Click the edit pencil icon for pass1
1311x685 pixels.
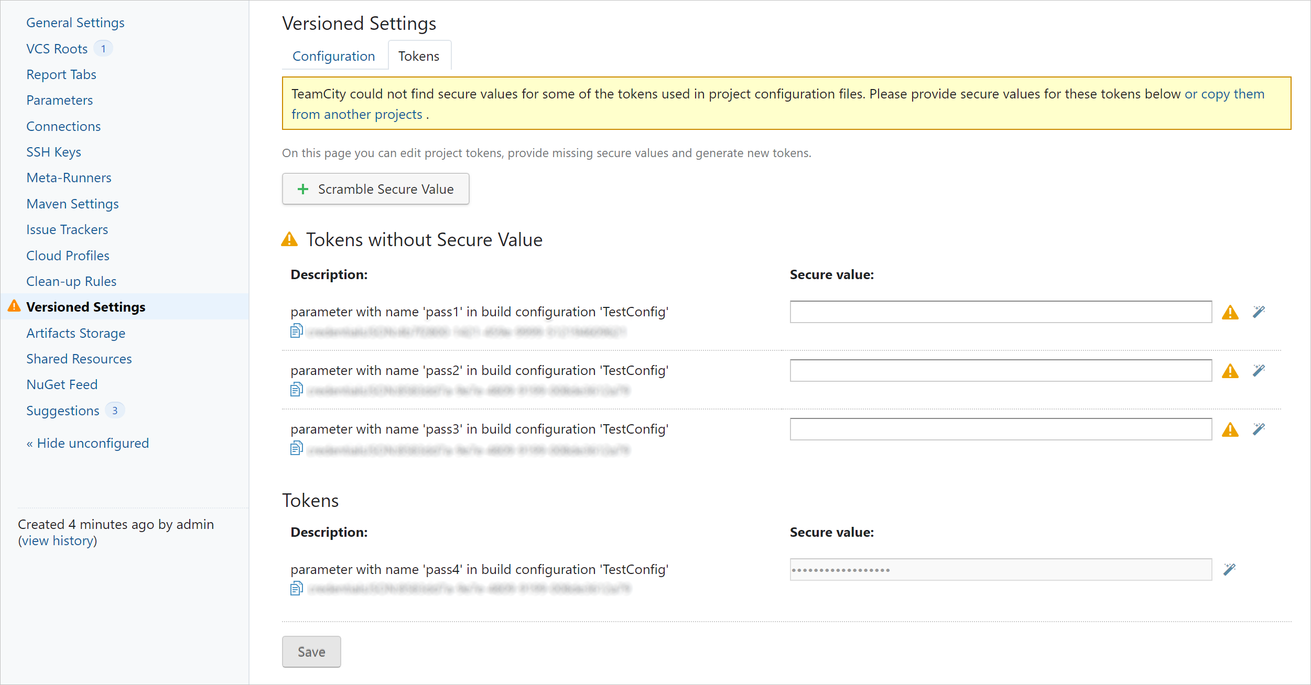click(1259, 312)
